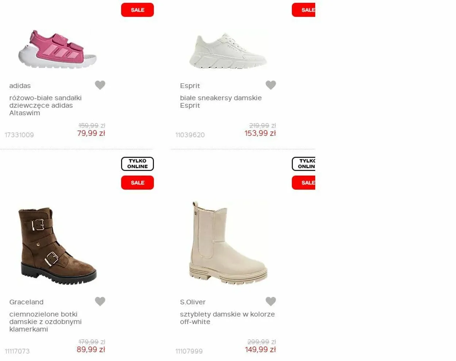View the beige S.Oliver Chelsea boot image
This screenshot has height=361, width=456.
pyautogui.click(x=228, y=243)
